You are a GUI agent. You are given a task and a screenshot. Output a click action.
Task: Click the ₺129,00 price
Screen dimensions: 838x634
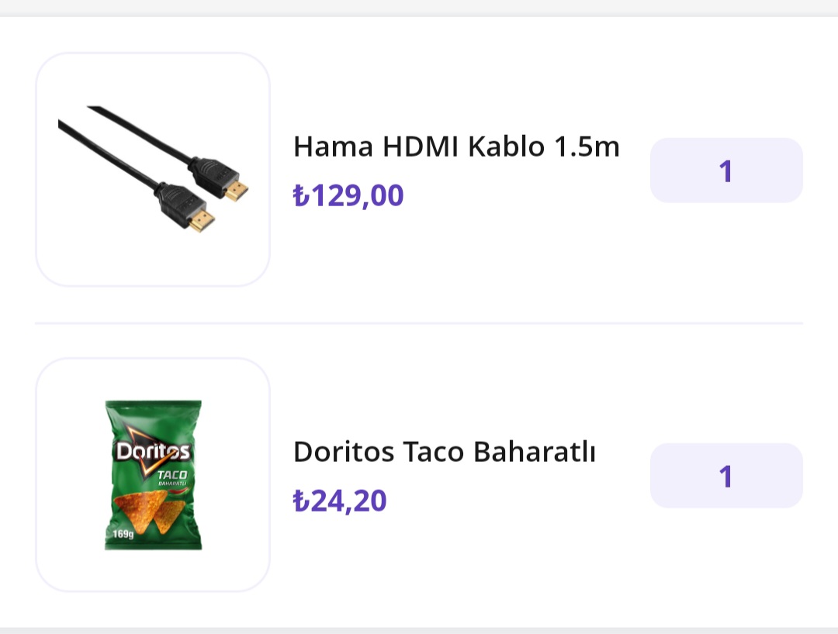pos(348,196)
